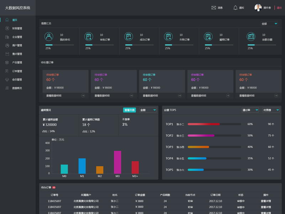Click the red 30 badge on 待办订单

pos(54,188)
